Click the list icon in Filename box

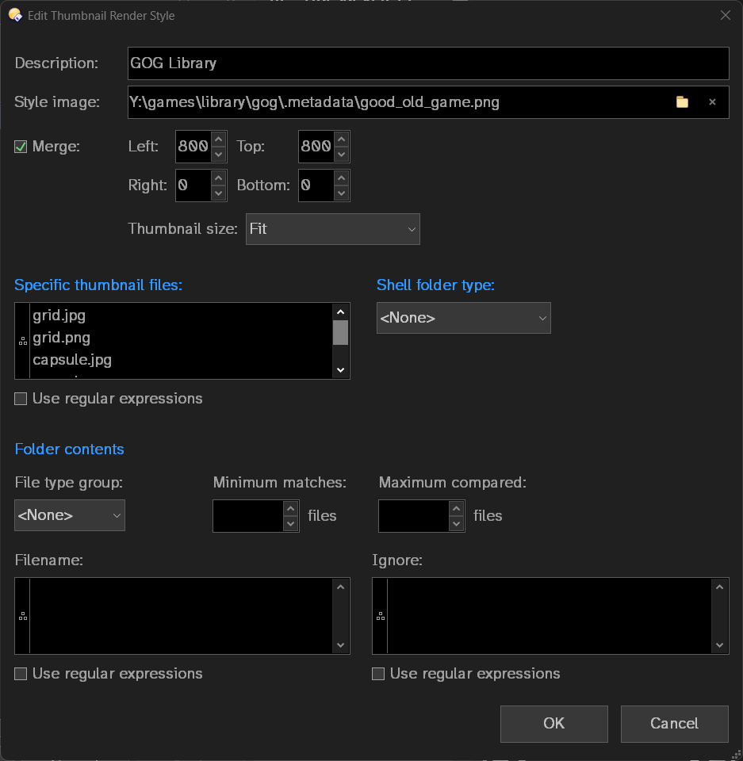pyautogui.click(x=22, y=616)
